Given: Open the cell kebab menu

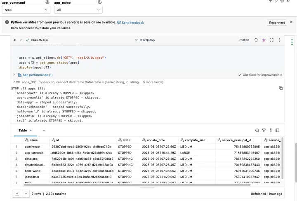Looking at the screenshot, I should pos(279,40).
